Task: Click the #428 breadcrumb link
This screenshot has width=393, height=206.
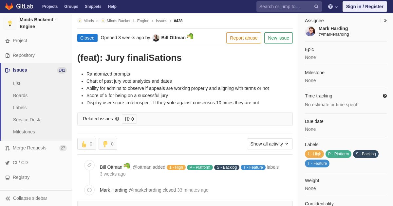Action: [x=178, y=21]
